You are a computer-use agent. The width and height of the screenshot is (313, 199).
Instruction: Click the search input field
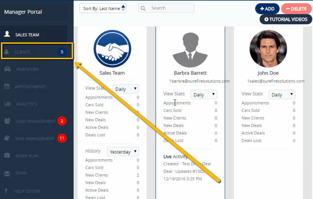point(166,8)
